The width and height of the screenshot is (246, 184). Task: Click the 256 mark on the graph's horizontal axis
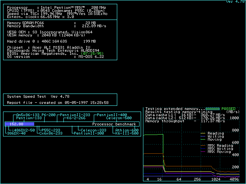(x=197, y=179)
